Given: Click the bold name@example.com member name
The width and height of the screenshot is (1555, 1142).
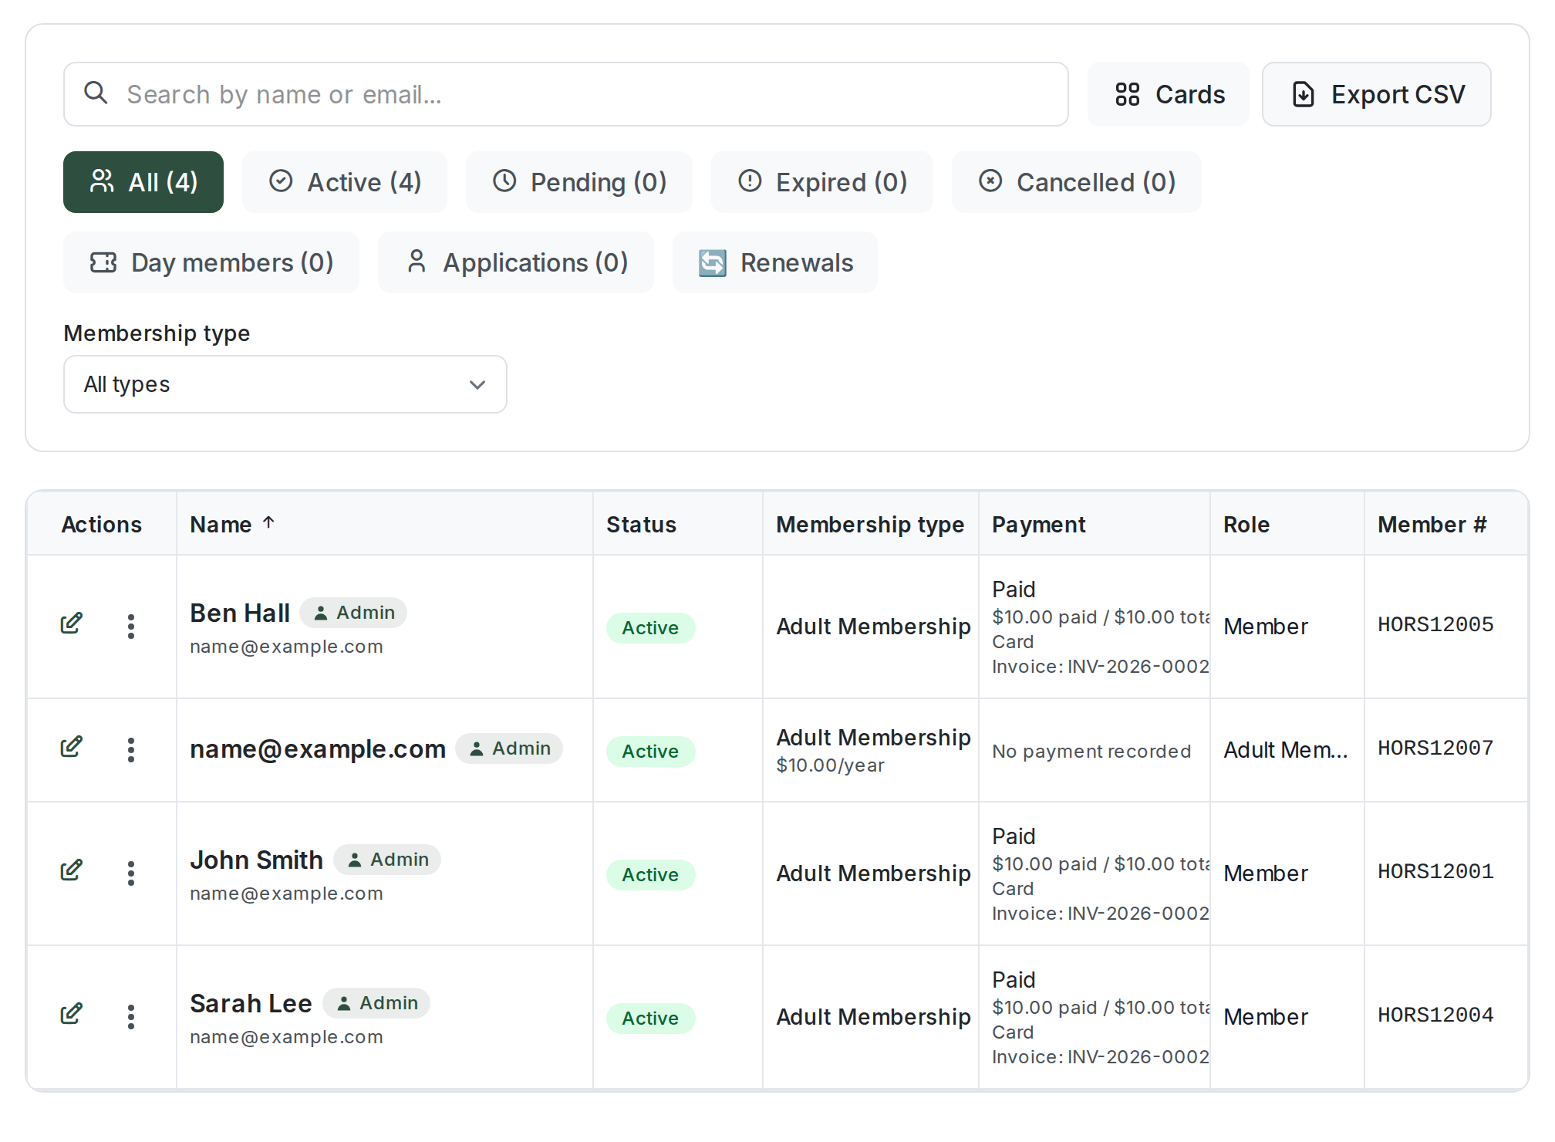Looking at the screenshot, I should (318, 748).
